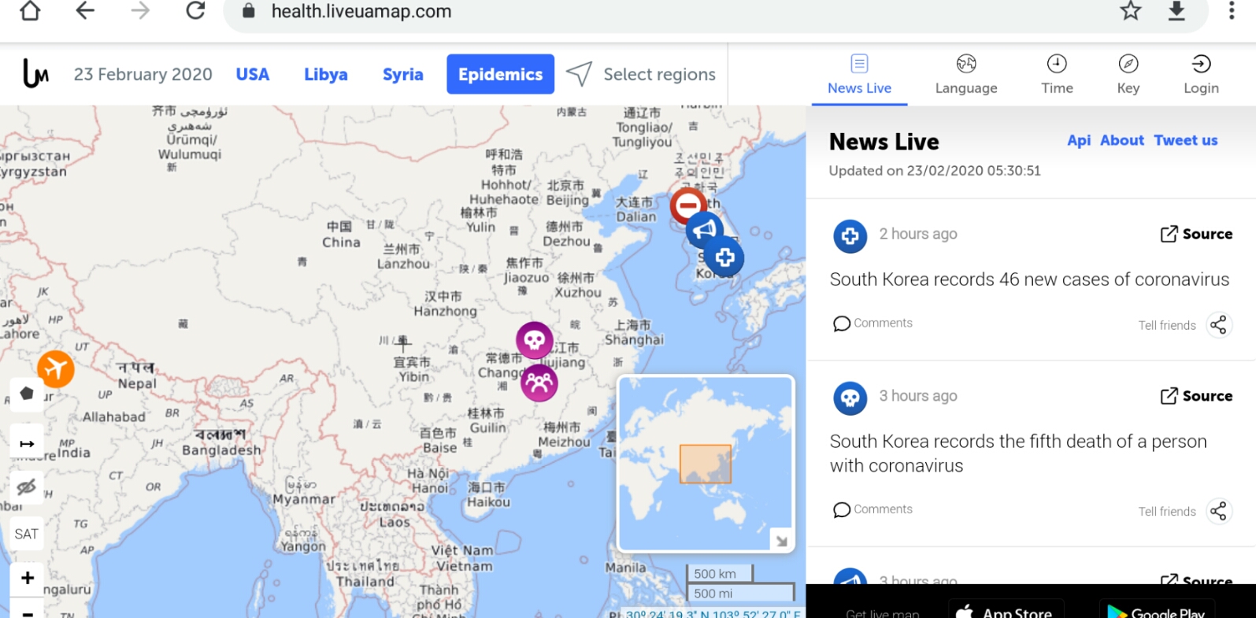1256x618 pixels.
Task: Zoom in the map with plus button
Action: pyautogui.click(x=27, y=579)
